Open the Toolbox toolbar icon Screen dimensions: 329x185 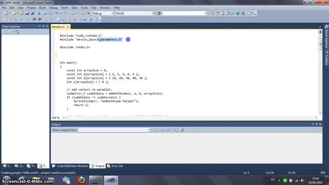click(233, 13)
